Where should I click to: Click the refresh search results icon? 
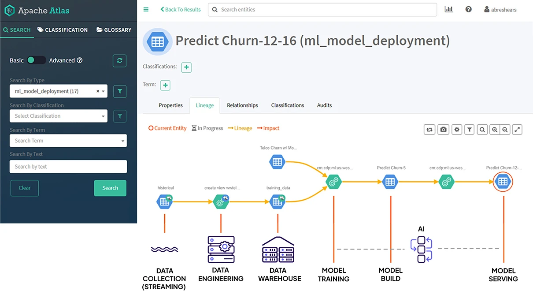pos(119,60)
